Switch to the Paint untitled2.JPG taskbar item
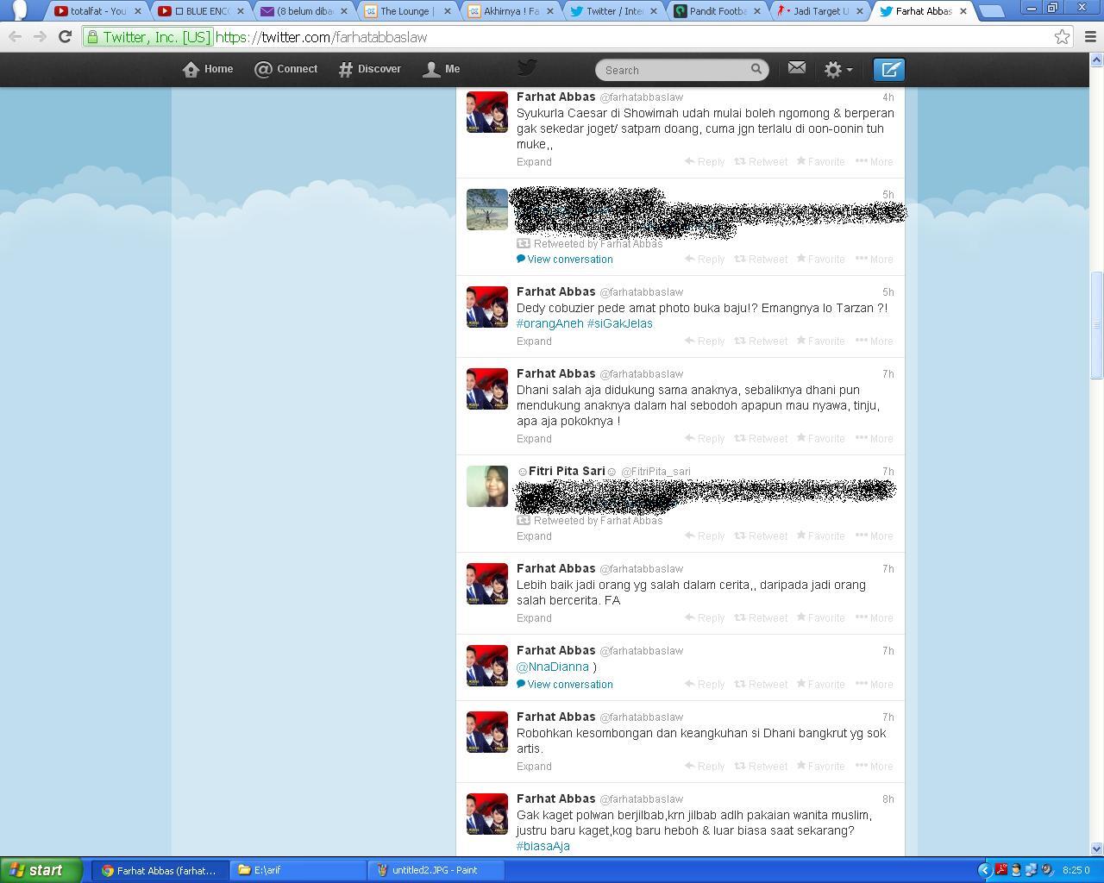The height and width of the screenshot is (883, 1104). pos(434,870)
